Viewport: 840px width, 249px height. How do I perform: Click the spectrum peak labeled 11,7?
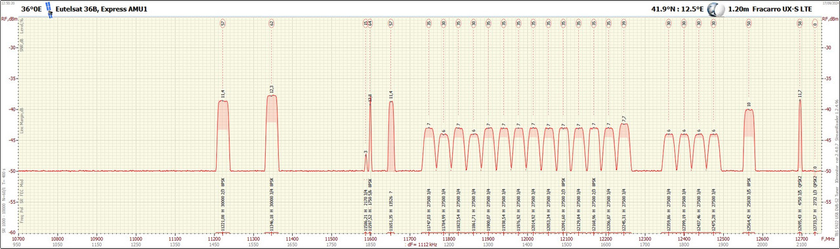tap(800, 134)
